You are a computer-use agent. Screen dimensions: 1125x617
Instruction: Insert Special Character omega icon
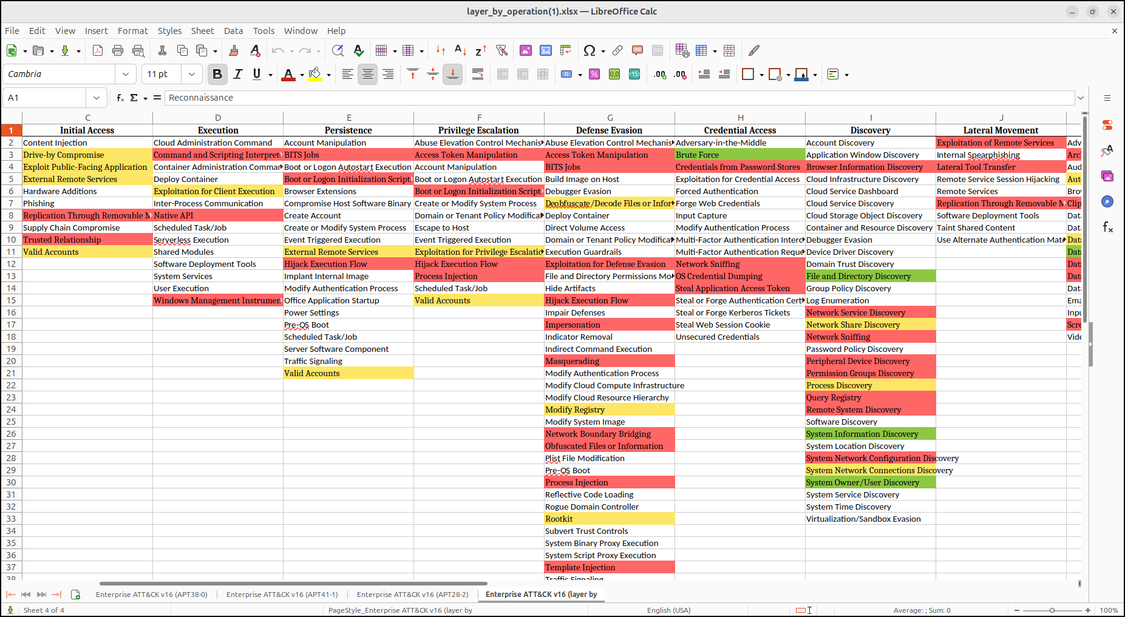point(589,50)
